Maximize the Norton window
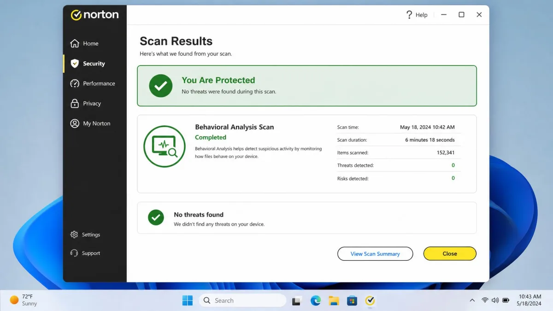Screen dimensions: 553x311 [461, 15]
